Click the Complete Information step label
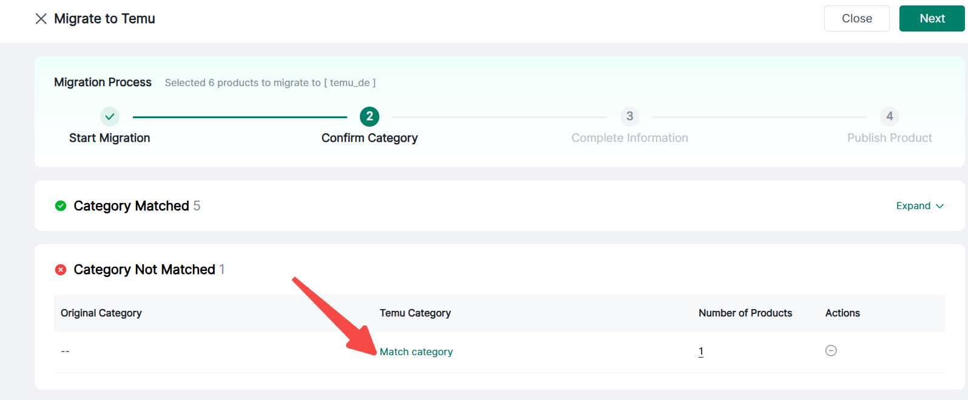Viewport: 968px width, 400px height. pyautogui.click(x=629, y=138)
